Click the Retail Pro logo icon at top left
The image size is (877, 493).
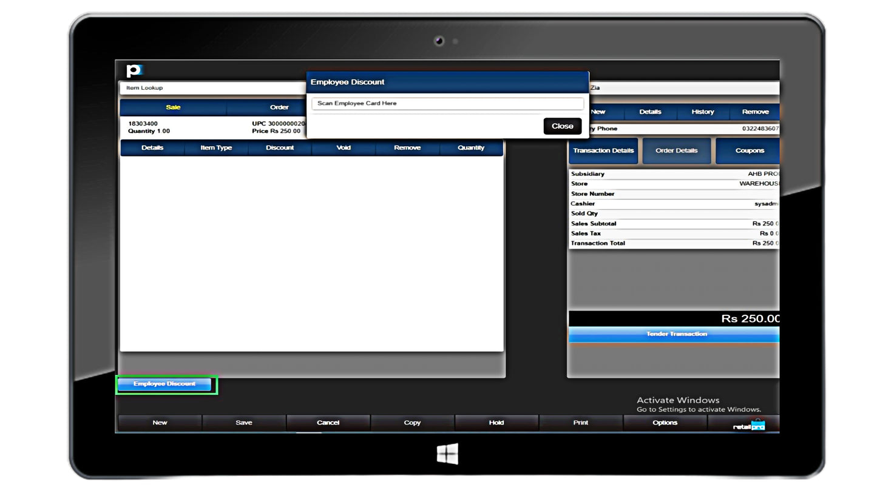tap(134, 70)
